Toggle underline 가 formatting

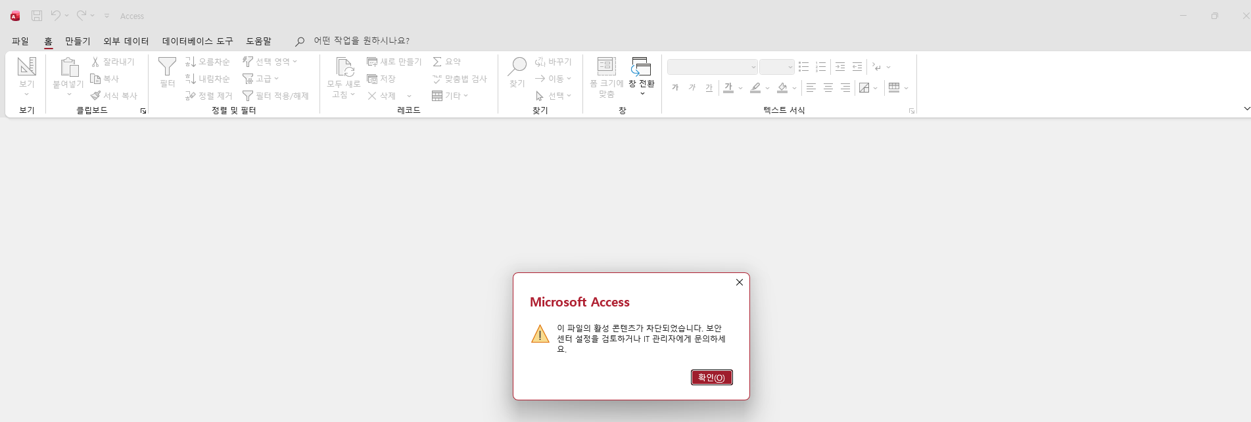pyautogui.click(x=709, y=87)
